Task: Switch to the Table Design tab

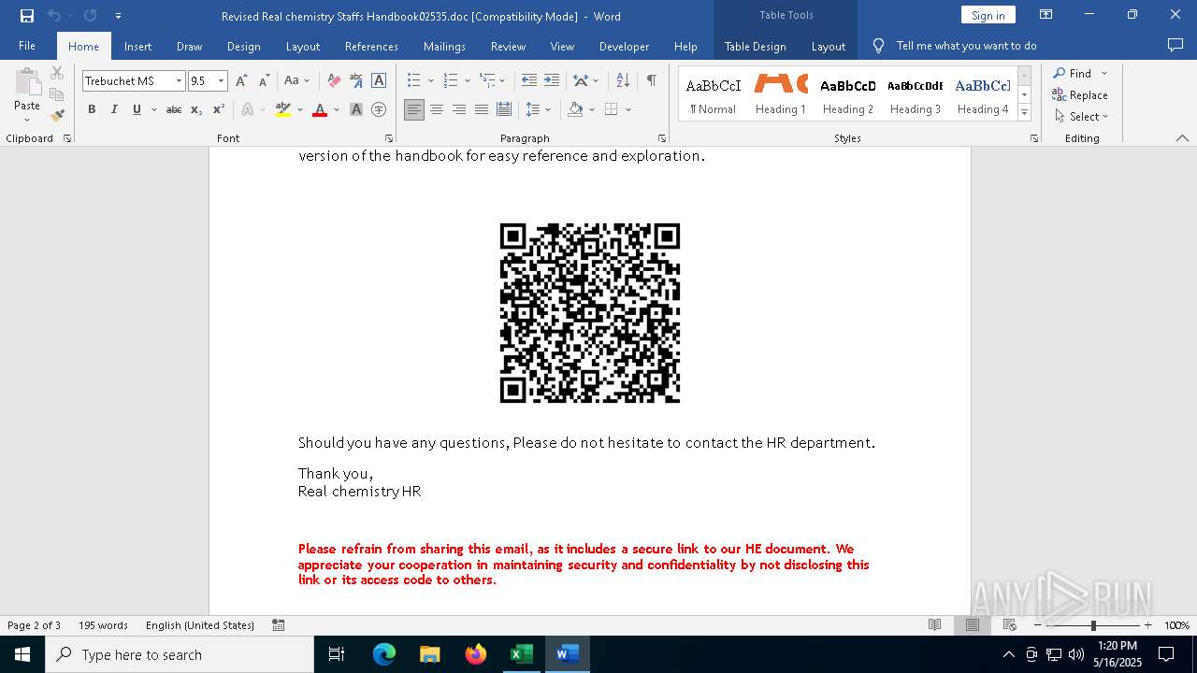Action: pyautogui.click(x=755, y=46)
